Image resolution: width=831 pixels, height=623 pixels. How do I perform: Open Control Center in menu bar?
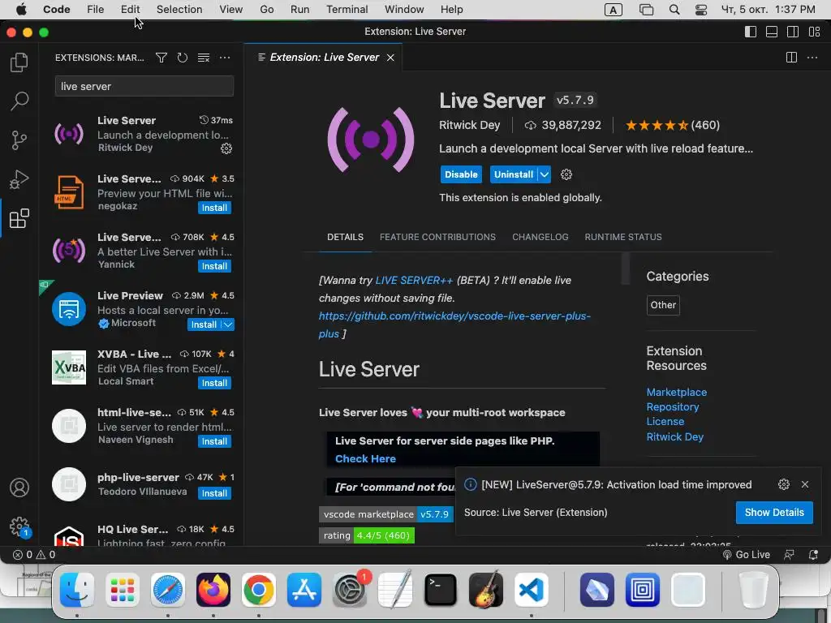(x=700, y=10)
